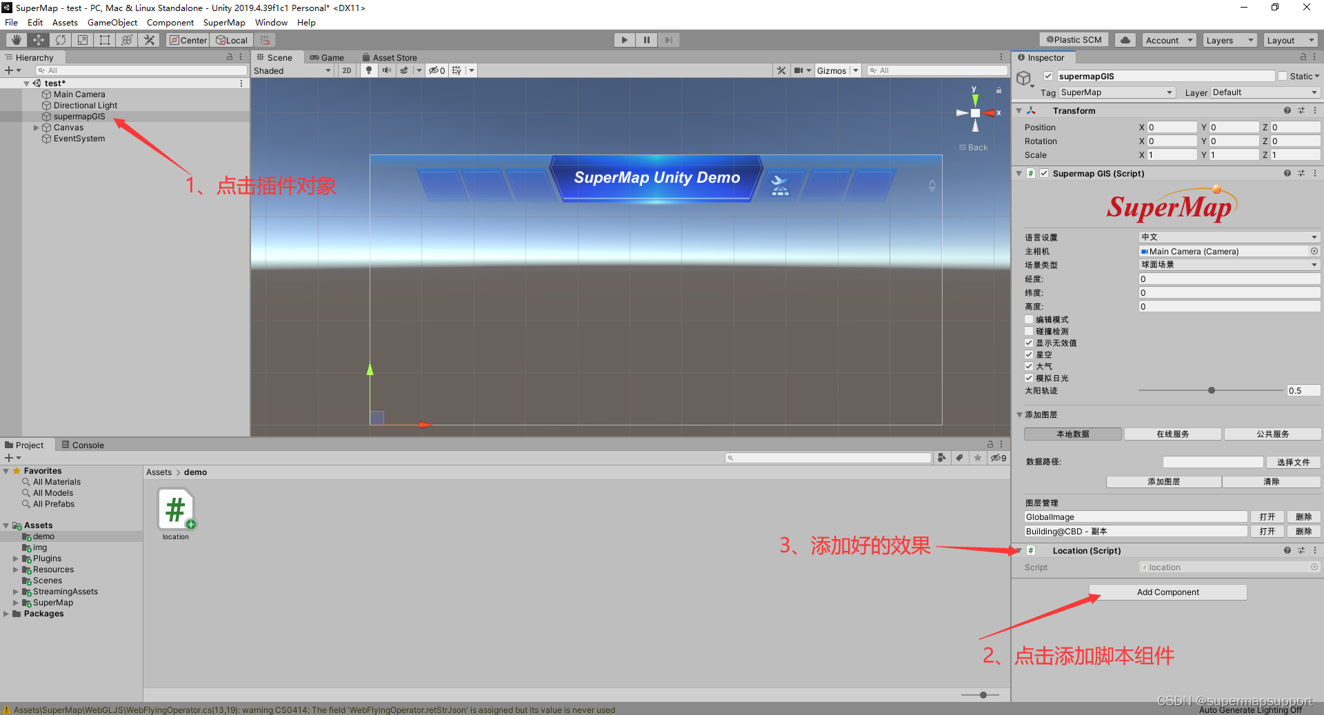Select the Move tool

[39, 40]
